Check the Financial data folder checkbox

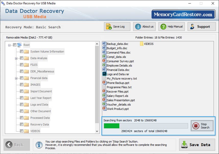[21, 78]
